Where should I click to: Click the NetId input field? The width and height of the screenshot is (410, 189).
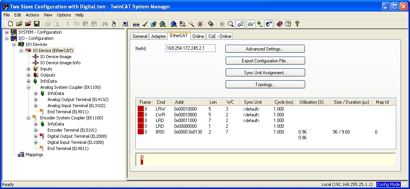190,48
